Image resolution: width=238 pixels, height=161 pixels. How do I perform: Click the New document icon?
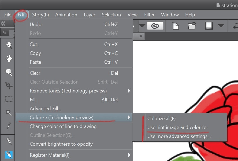175,26
